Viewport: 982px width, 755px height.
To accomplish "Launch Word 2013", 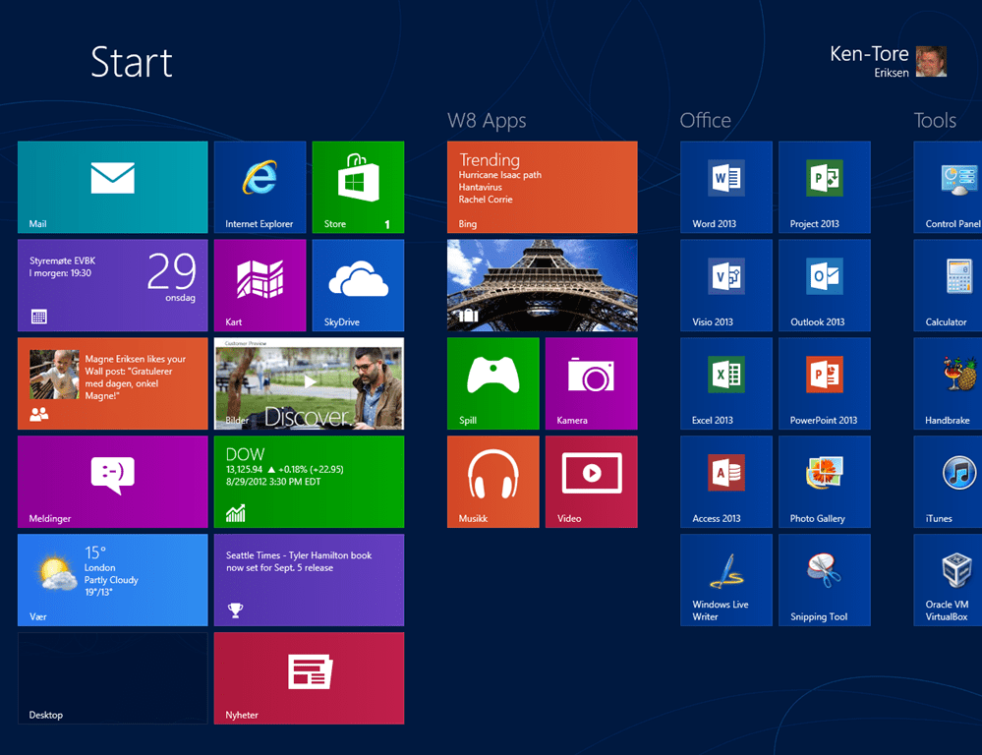I will pos(726,187).
